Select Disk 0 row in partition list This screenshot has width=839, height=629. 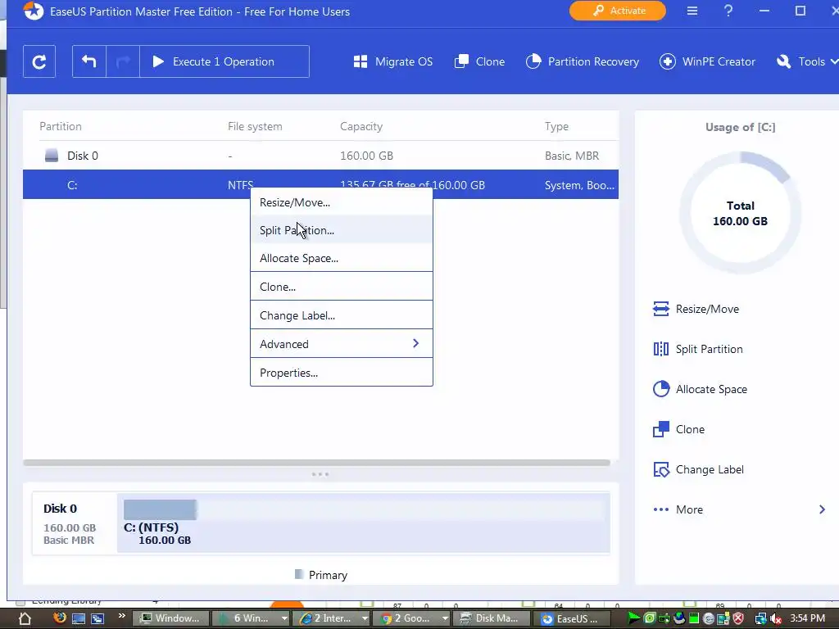point(320,156)
